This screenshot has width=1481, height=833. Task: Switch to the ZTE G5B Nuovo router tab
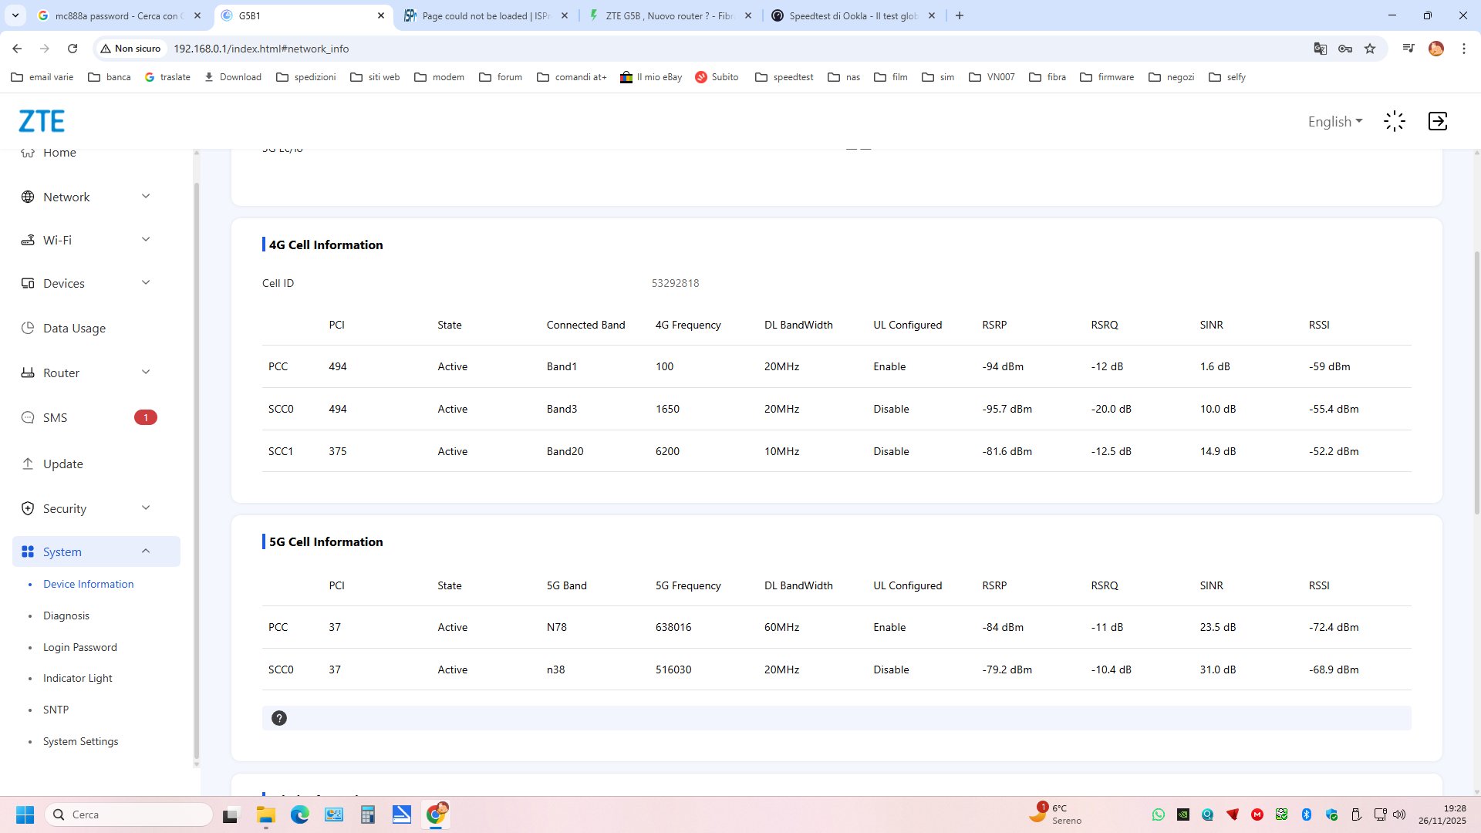point(668,15)
